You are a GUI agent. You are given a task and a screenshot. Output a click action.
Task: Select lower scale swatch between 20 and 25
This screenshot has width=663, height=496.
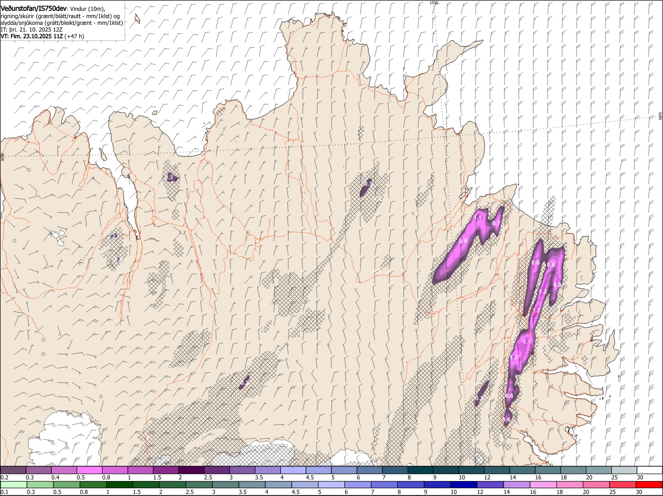596,485
